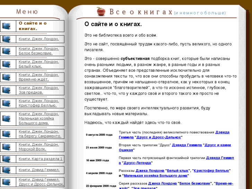Click the 'Все о книгах' site title
The width and height of the screenshot is (252, 189).
[x=141, y=12]
